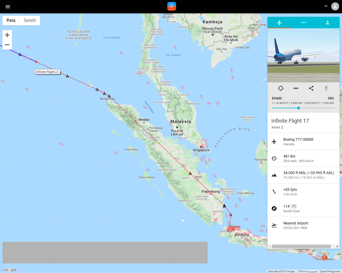Click waypoint triangle below the flight label
This screenshot has width=342, height=273.
click(67, 76)
